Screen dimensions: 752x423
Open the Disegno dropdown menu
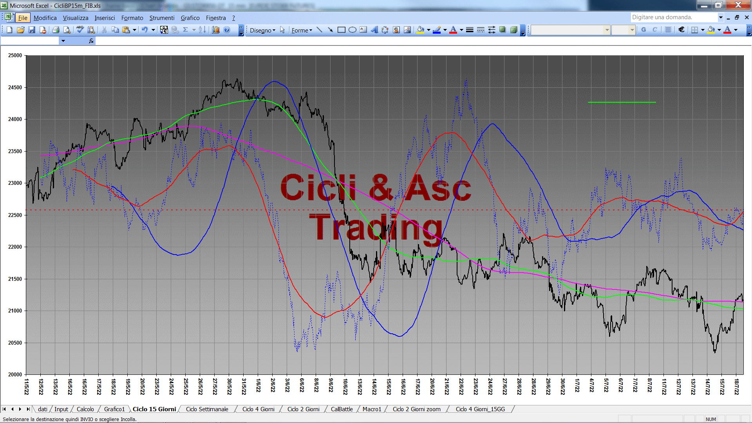tap(262, 30)
